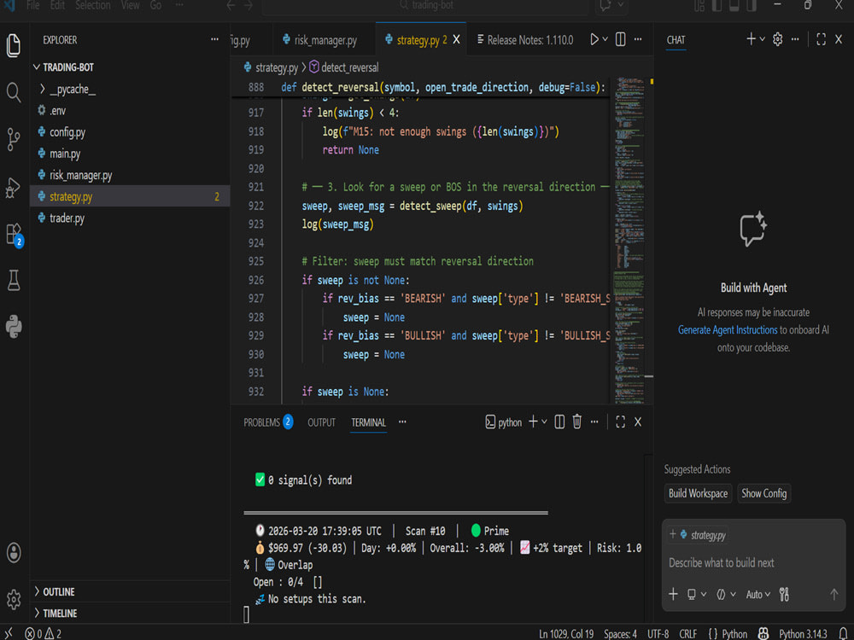Screen dimensions: 854x640
Task: Open the View menu
Action: point(130,5)
